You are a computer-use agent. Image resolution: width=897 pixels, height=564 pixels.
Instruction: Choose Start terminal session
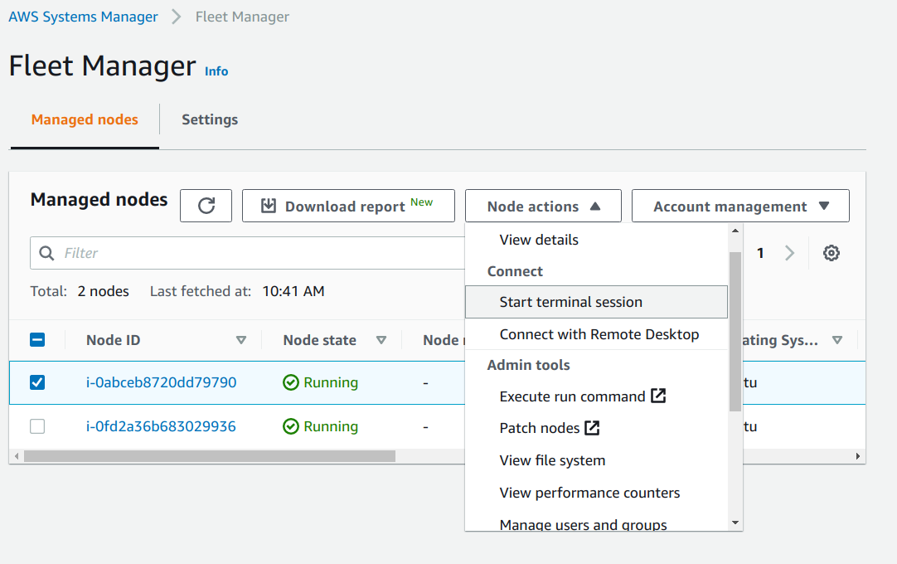pos(596,302)
